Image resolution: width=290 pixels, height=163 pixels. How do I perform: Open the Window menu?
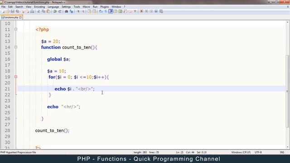[x=116, y=7]
